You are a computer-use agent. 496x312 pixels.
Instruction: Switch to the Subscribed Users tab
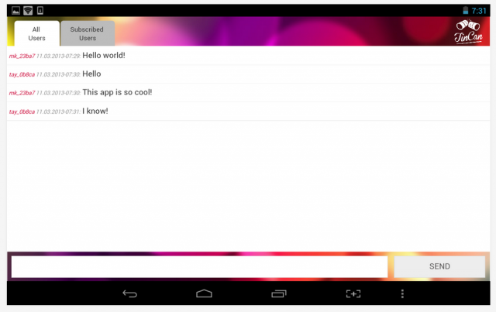click(88, 33)
